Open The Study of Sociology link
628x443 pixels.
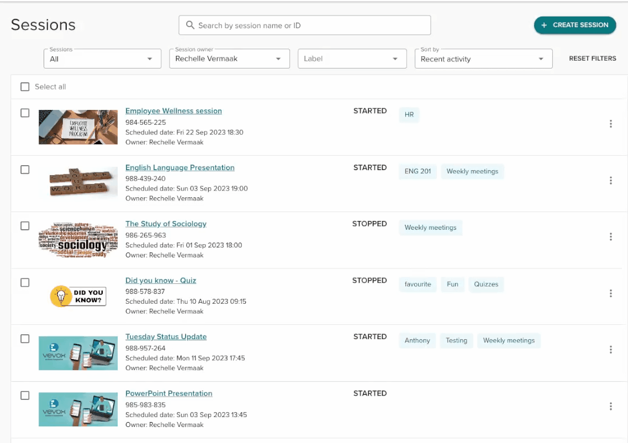(166, 224)
